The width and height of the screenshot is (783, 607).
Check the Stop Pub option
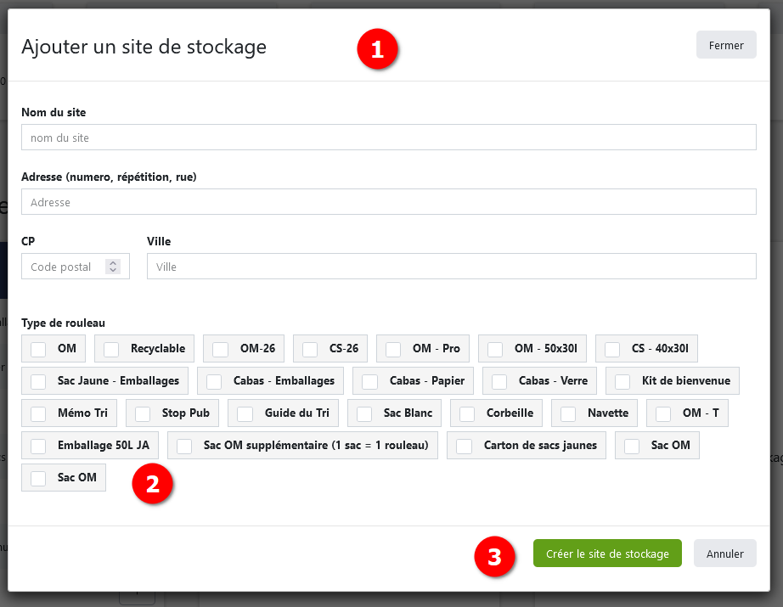143,413
